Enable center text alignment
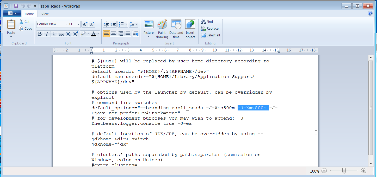Image resolution: width=377 pixels, height=177 pixels. click(x=114, y=33)
